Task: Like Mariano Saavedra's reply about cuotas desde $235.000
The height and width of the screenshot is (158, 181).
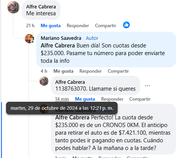Action: (63, 71)
